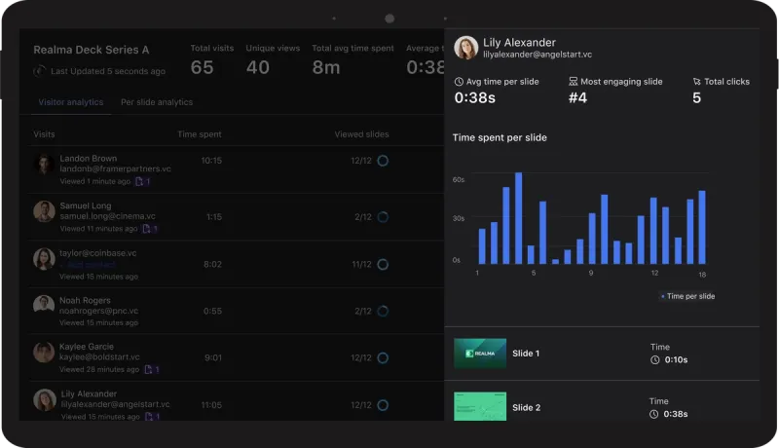Click the Time spent column header
The image size is (779, 448).
point(200,134)
